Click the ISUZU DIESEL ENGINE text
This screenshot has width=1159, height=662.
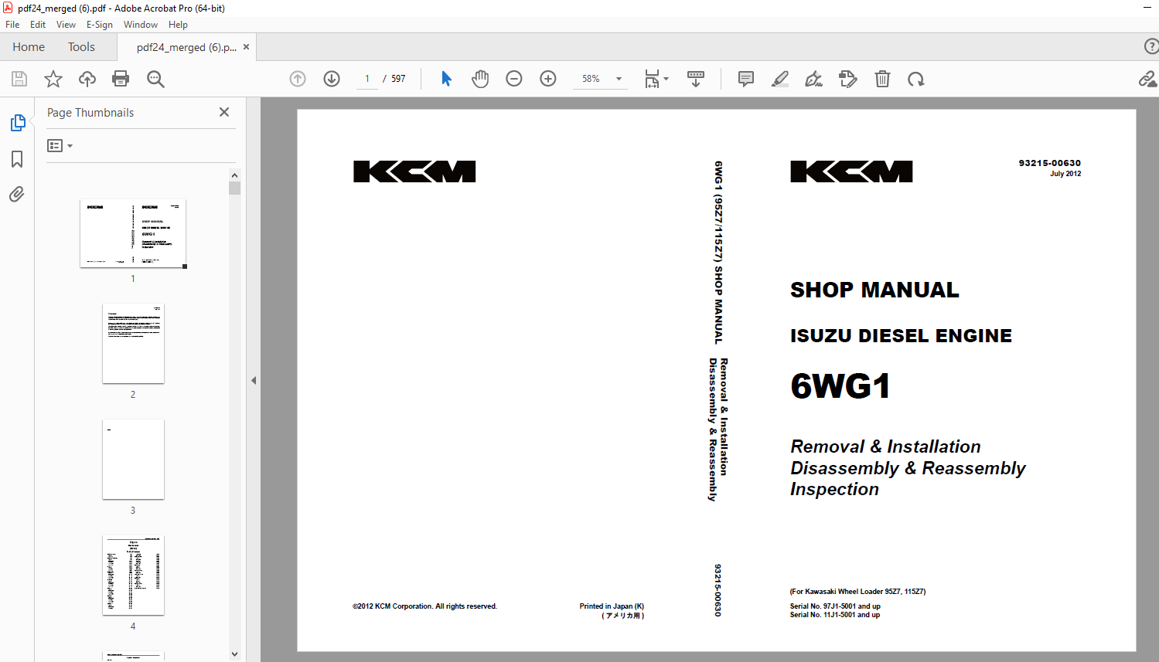click(x=901, y=335)
